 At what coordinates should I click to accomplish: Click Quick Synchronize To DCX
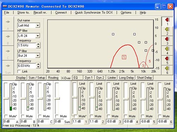(x=94, y=12)
